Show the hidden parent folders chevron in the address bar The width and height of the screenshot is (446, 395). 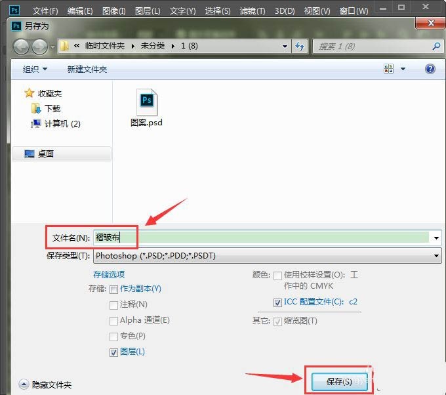click(x=77, y=45)
